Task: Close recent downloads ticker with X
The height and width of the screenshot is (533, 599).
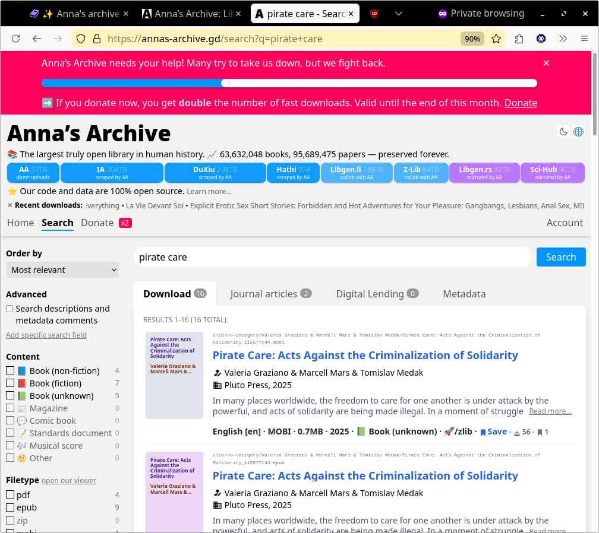Action: 10,205
